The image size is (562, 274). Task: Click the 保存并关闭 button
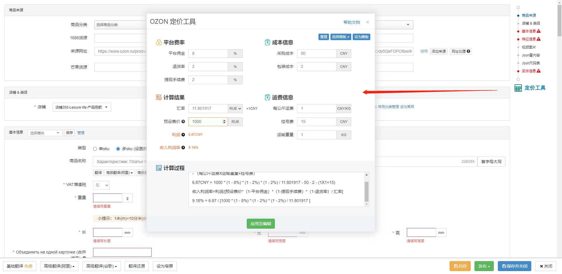tap(515, 266)
